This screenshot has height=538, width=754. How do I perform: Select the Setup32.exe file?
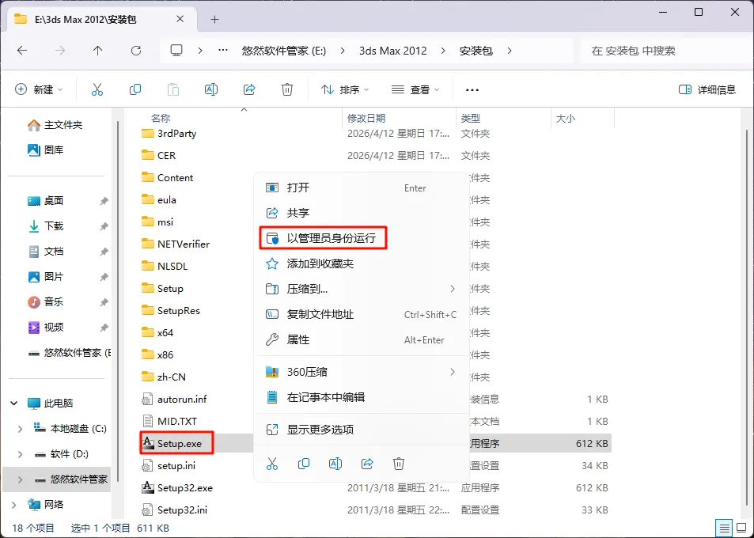point(177,487)
